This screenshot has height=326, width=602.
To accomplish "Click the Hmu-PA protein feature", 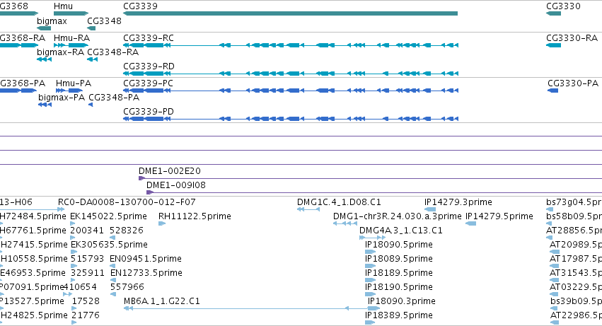I will click(69, 91).
